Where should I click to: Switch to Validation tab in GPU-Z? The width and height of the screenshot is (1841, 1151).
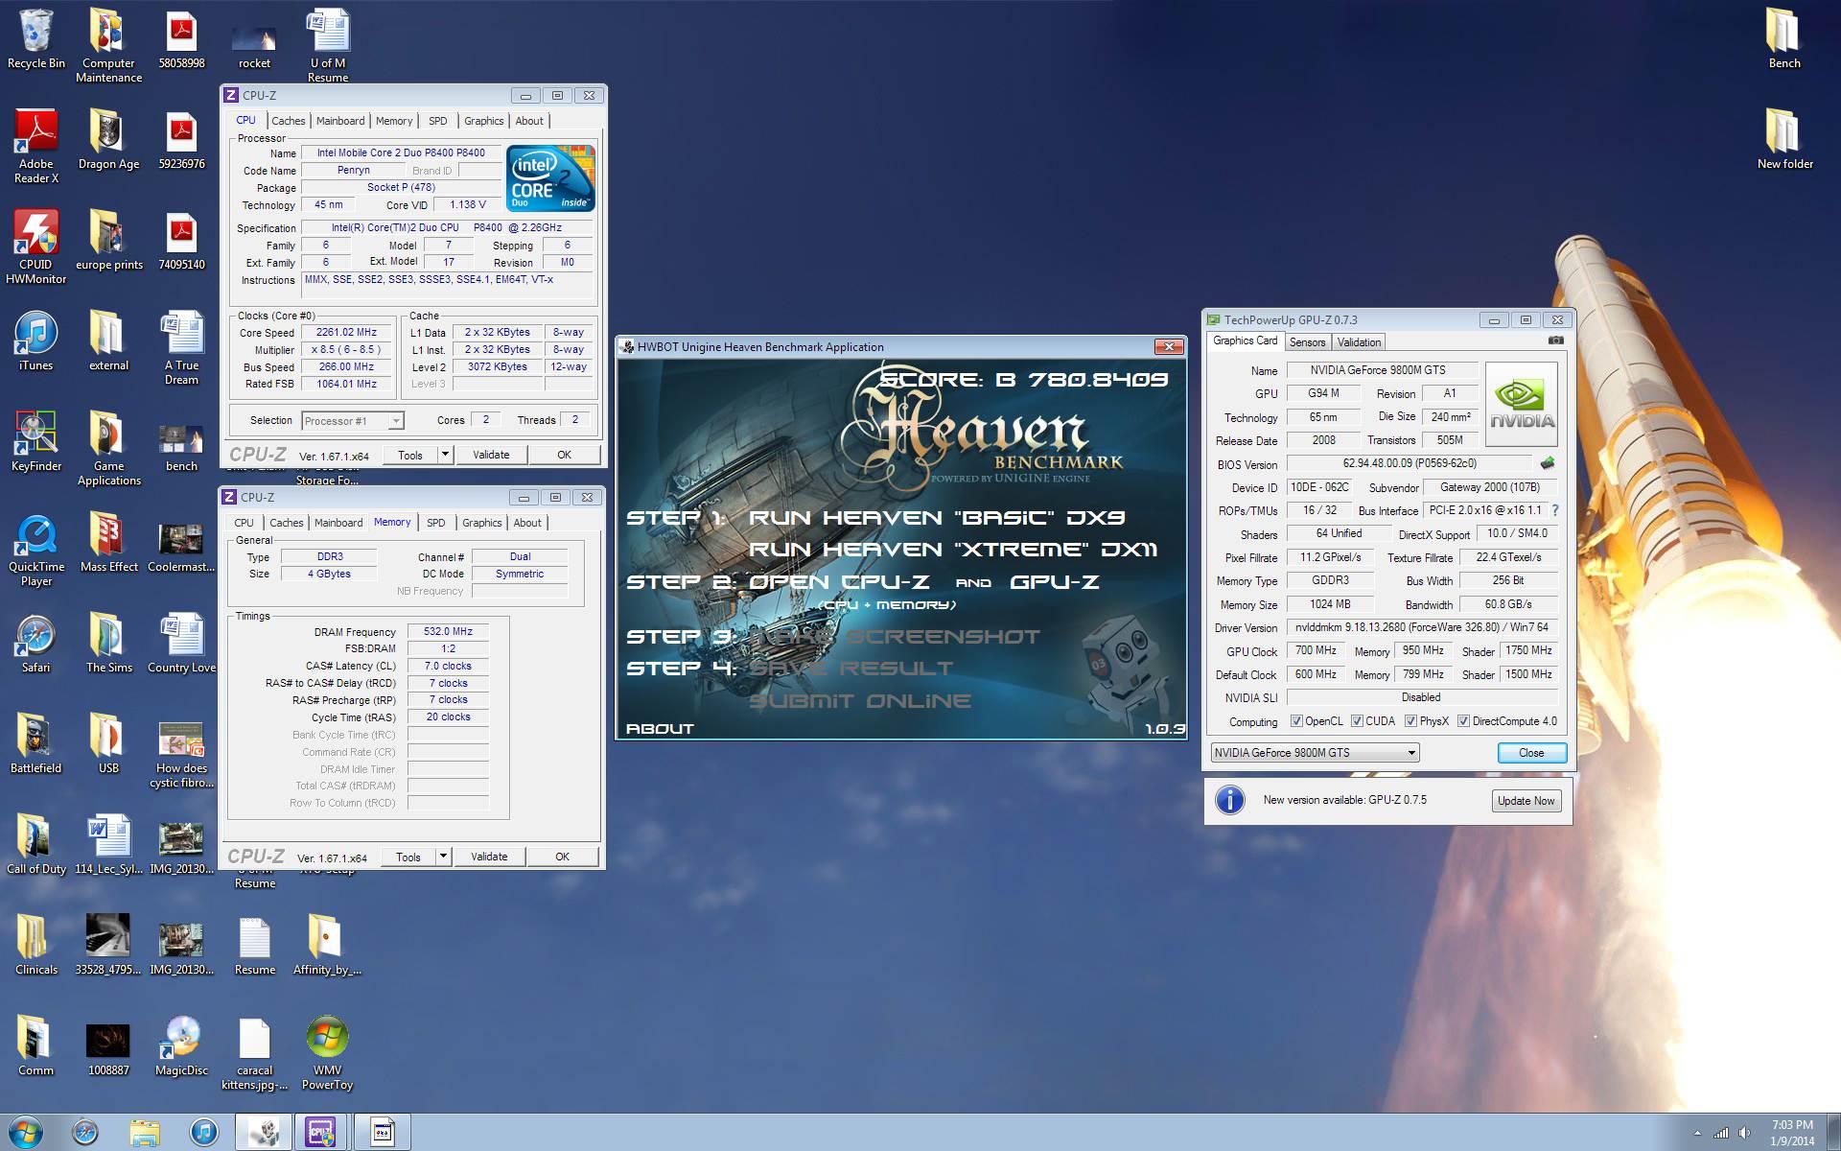point(1359,342)
